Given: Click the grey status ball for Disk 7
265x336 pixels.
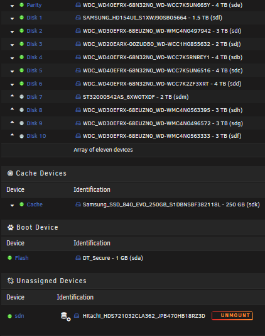Looking at the screenshot, I should (x=21, y=97).
